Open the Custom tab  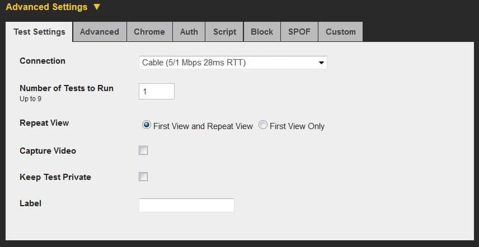tap(341, 32)
